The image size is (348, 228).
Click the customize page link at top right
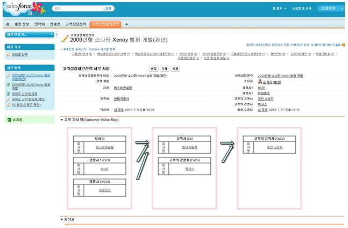coord(258,45)
